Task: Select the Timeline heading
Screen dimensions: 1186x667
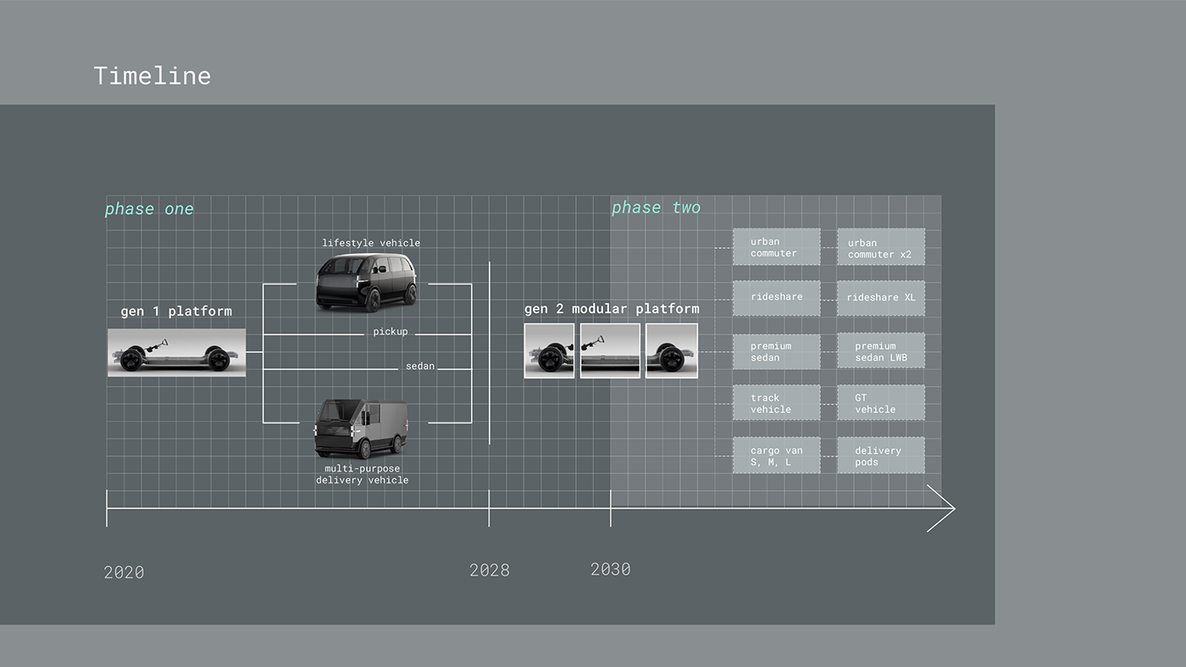Action: tap(152, 76)
